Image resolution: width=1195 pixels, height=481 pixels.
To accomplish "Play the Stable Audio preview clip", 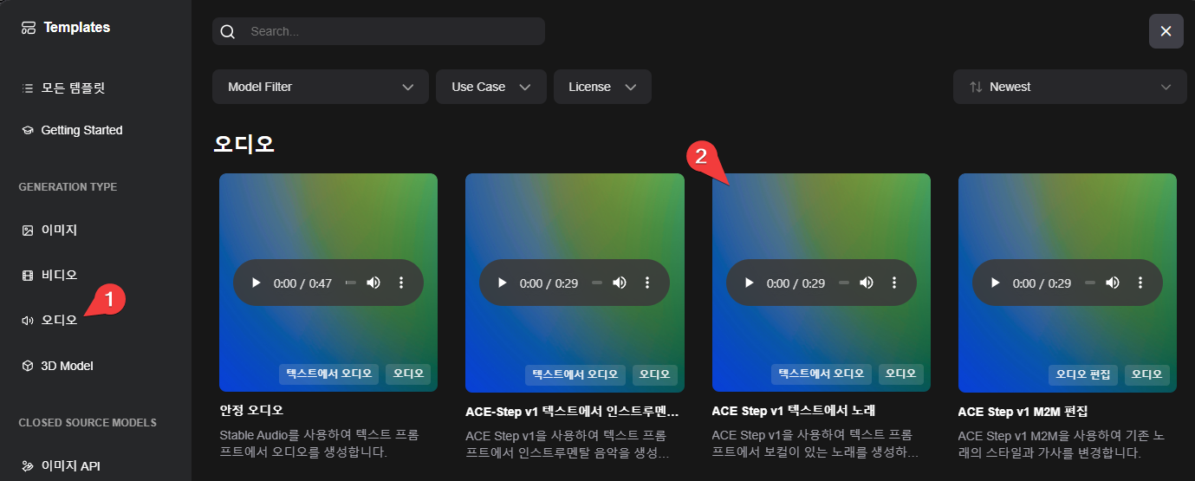I will tap(256, 283).
